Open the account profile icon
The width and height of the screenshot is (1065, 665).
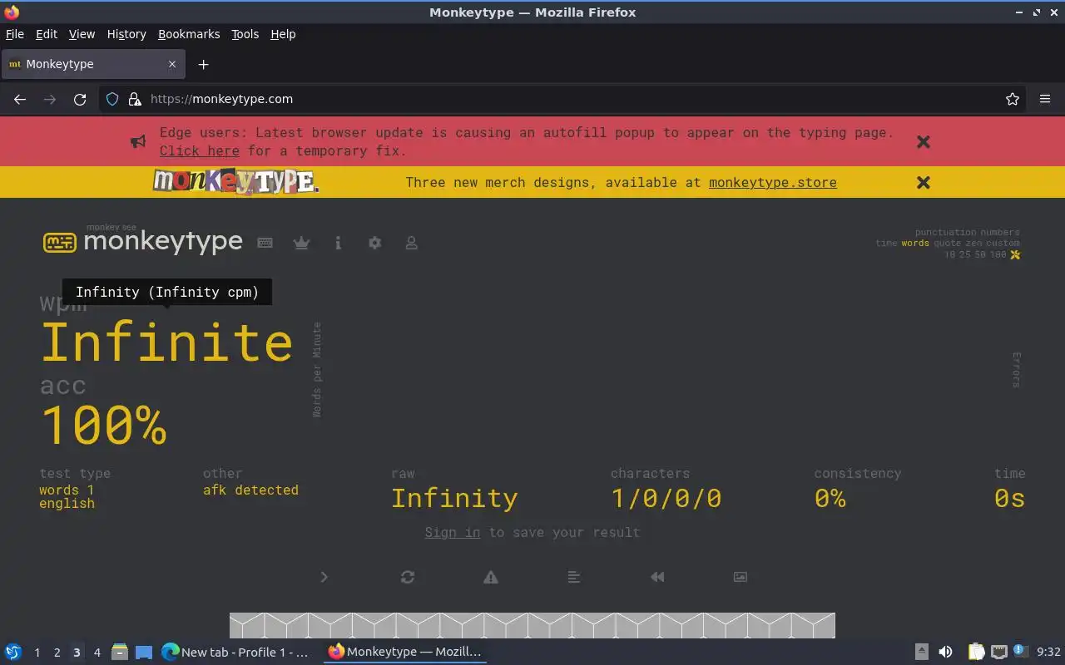point(411,243)
